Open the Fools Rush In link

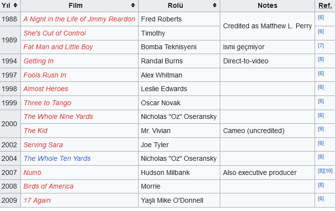pos(45,75)
